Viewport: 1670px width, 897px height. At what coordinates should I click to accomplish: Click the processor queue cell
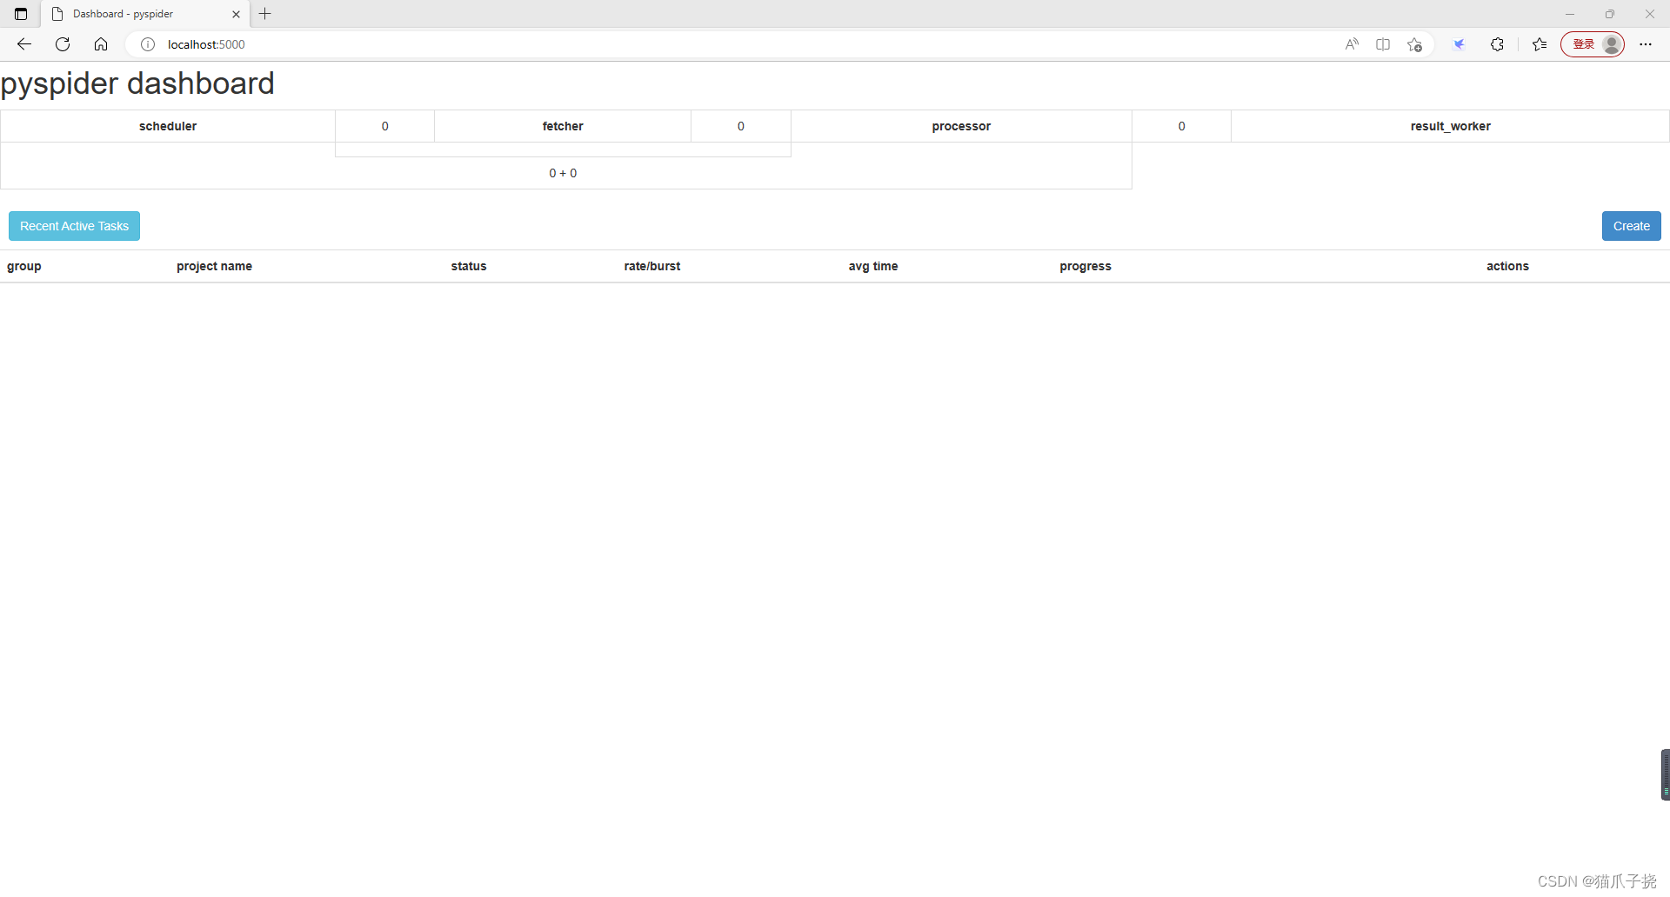click(961, 126)
